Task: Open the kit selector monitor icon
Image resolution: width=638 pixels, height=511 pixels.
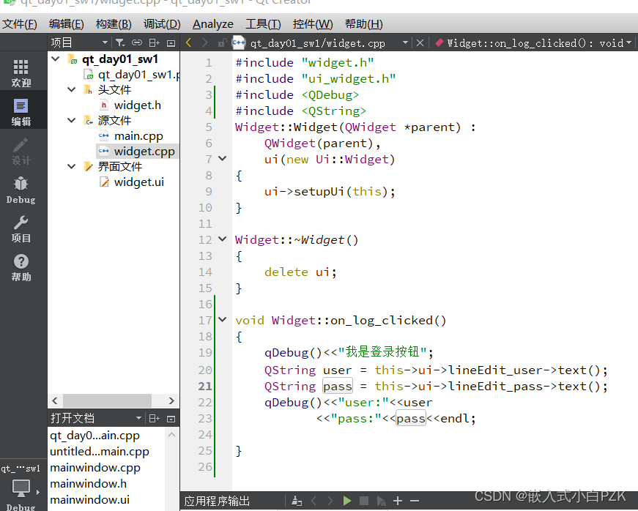Action: pyautogui.click(x=21, y=488)
